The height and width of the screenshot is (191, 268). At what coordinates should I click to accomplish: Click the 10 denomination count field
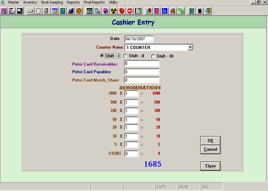point(131,137)
